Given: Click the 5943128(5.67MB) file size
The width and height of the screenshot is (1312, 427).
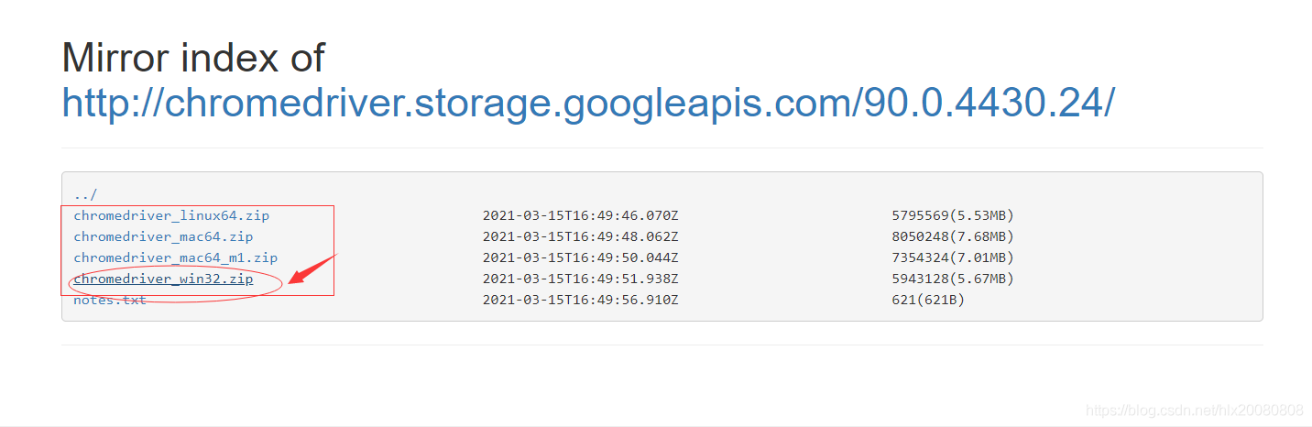Looking at the screenshot, I should [952, 279].
